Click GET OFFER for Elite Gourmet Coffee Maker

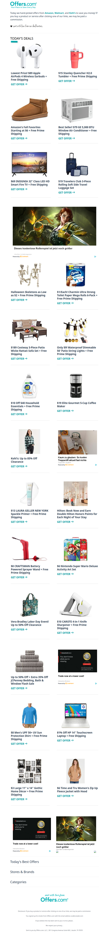point(65,411)
